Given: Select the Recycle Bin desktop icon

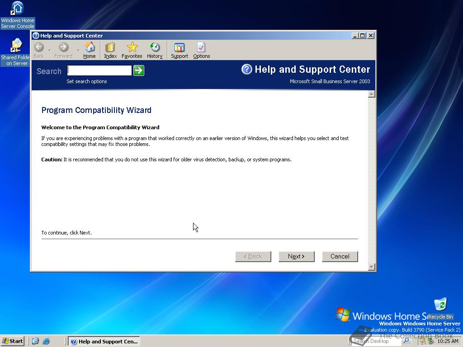Looking at the screenshot, I should click(440, 309).
